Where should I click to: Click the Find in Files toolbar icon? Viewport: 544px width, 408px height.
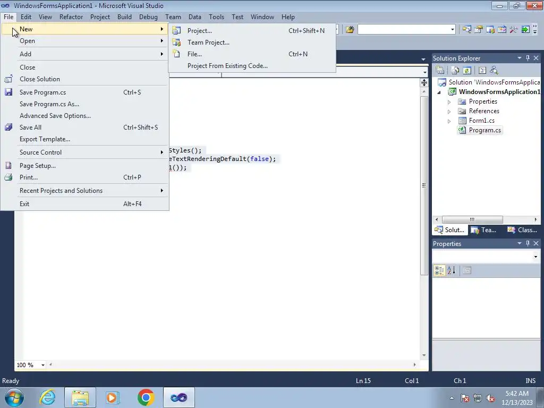(x=350, y=30)
